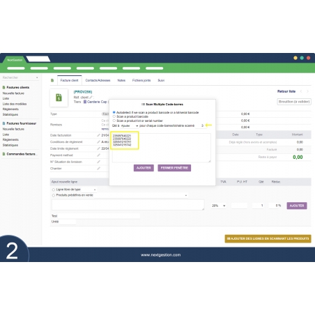Edit Réf. client with the pencil icon
The height and width of the screenshot is (315, 315).
91,98
